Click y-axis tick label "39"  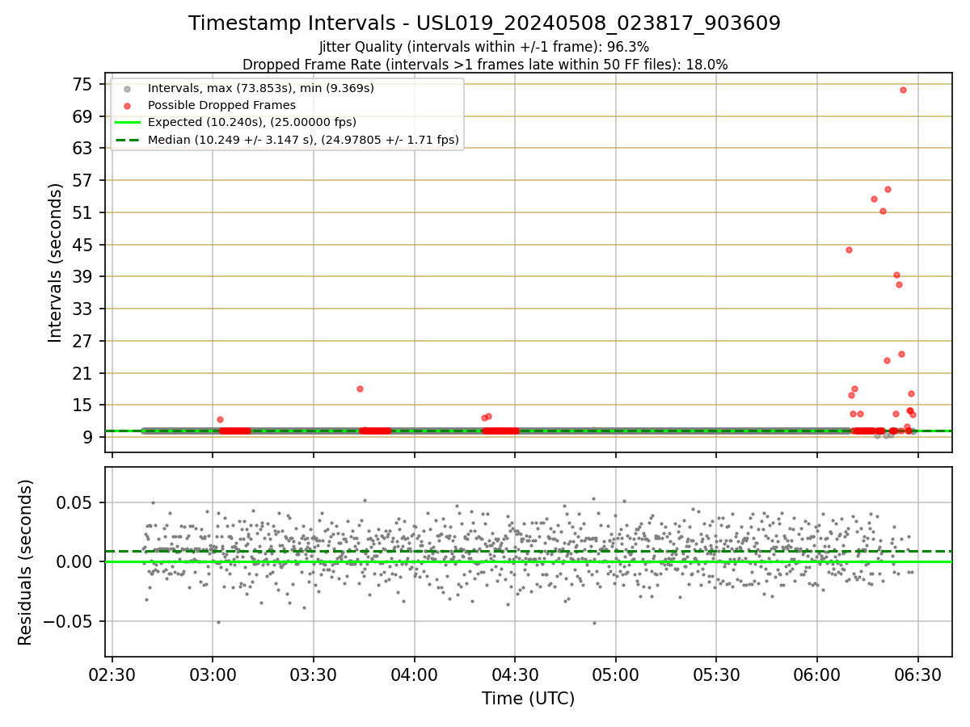point(83,277)
